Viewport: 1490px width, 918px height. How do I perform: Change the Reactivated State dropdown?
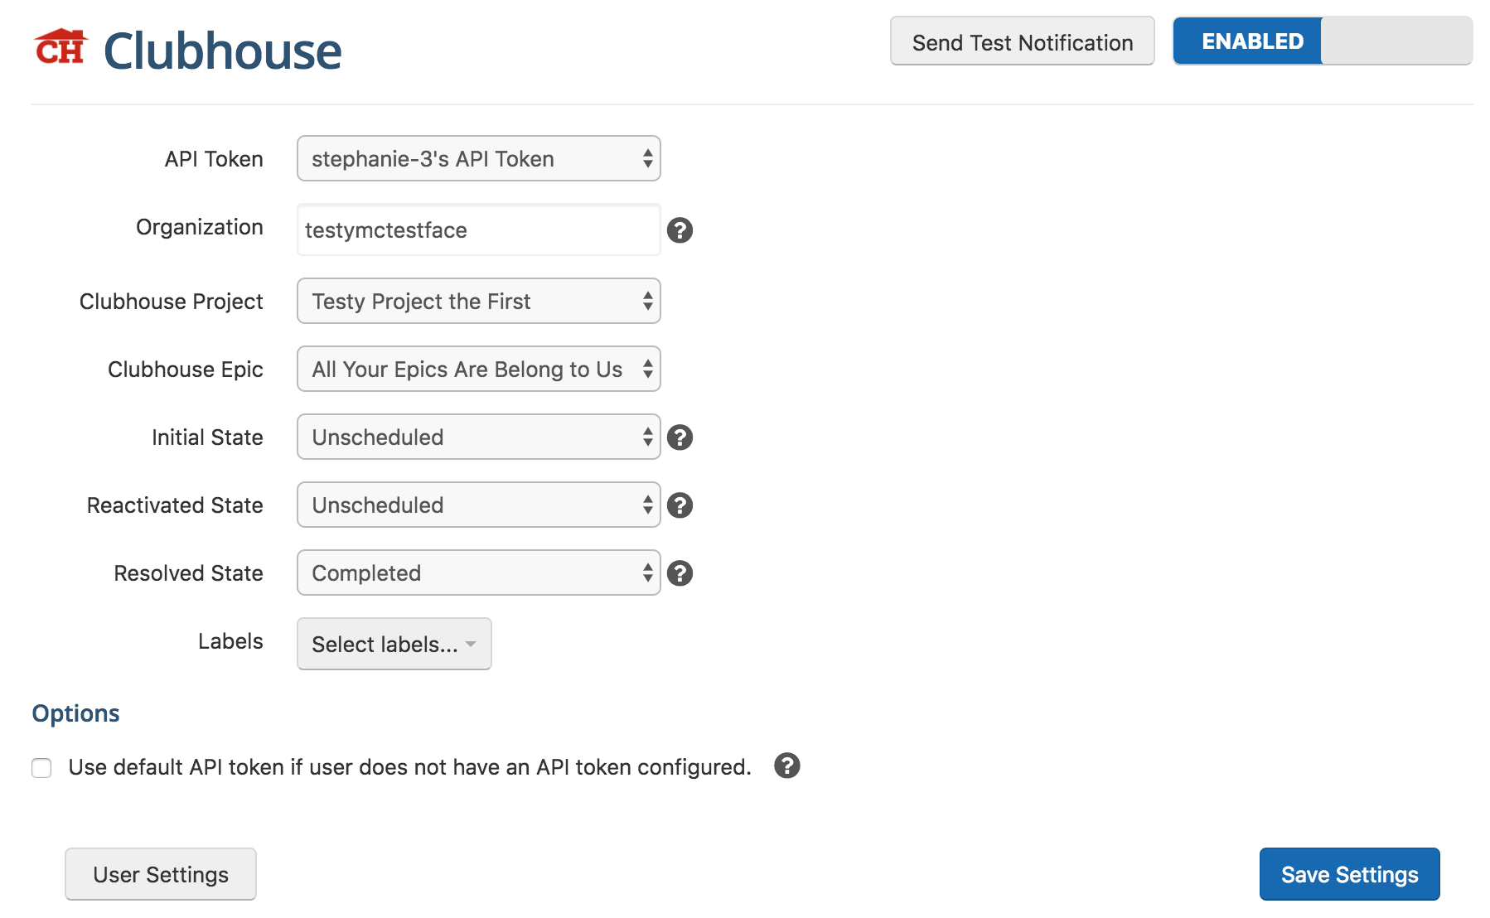click(x=479, y=505)
